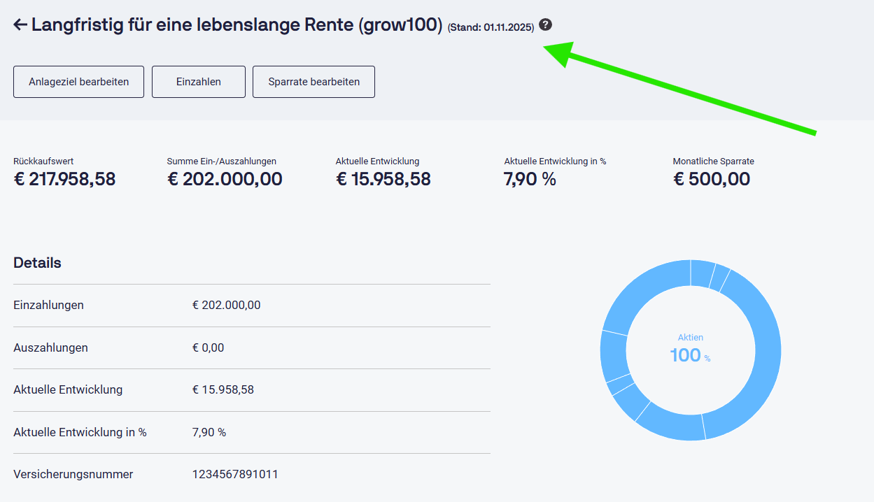
Task: Click the Details section heading
Action: [37, 263]
